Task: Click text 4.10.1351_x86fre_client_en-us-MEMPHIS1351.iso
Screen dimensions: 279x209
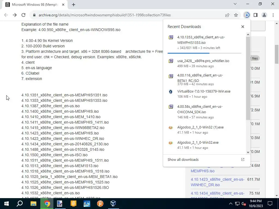Action: [x=64, y=95]
